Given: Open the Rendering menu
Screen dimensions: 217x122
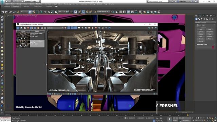Looking at the screenshot, I should click(x=67, y=4).
